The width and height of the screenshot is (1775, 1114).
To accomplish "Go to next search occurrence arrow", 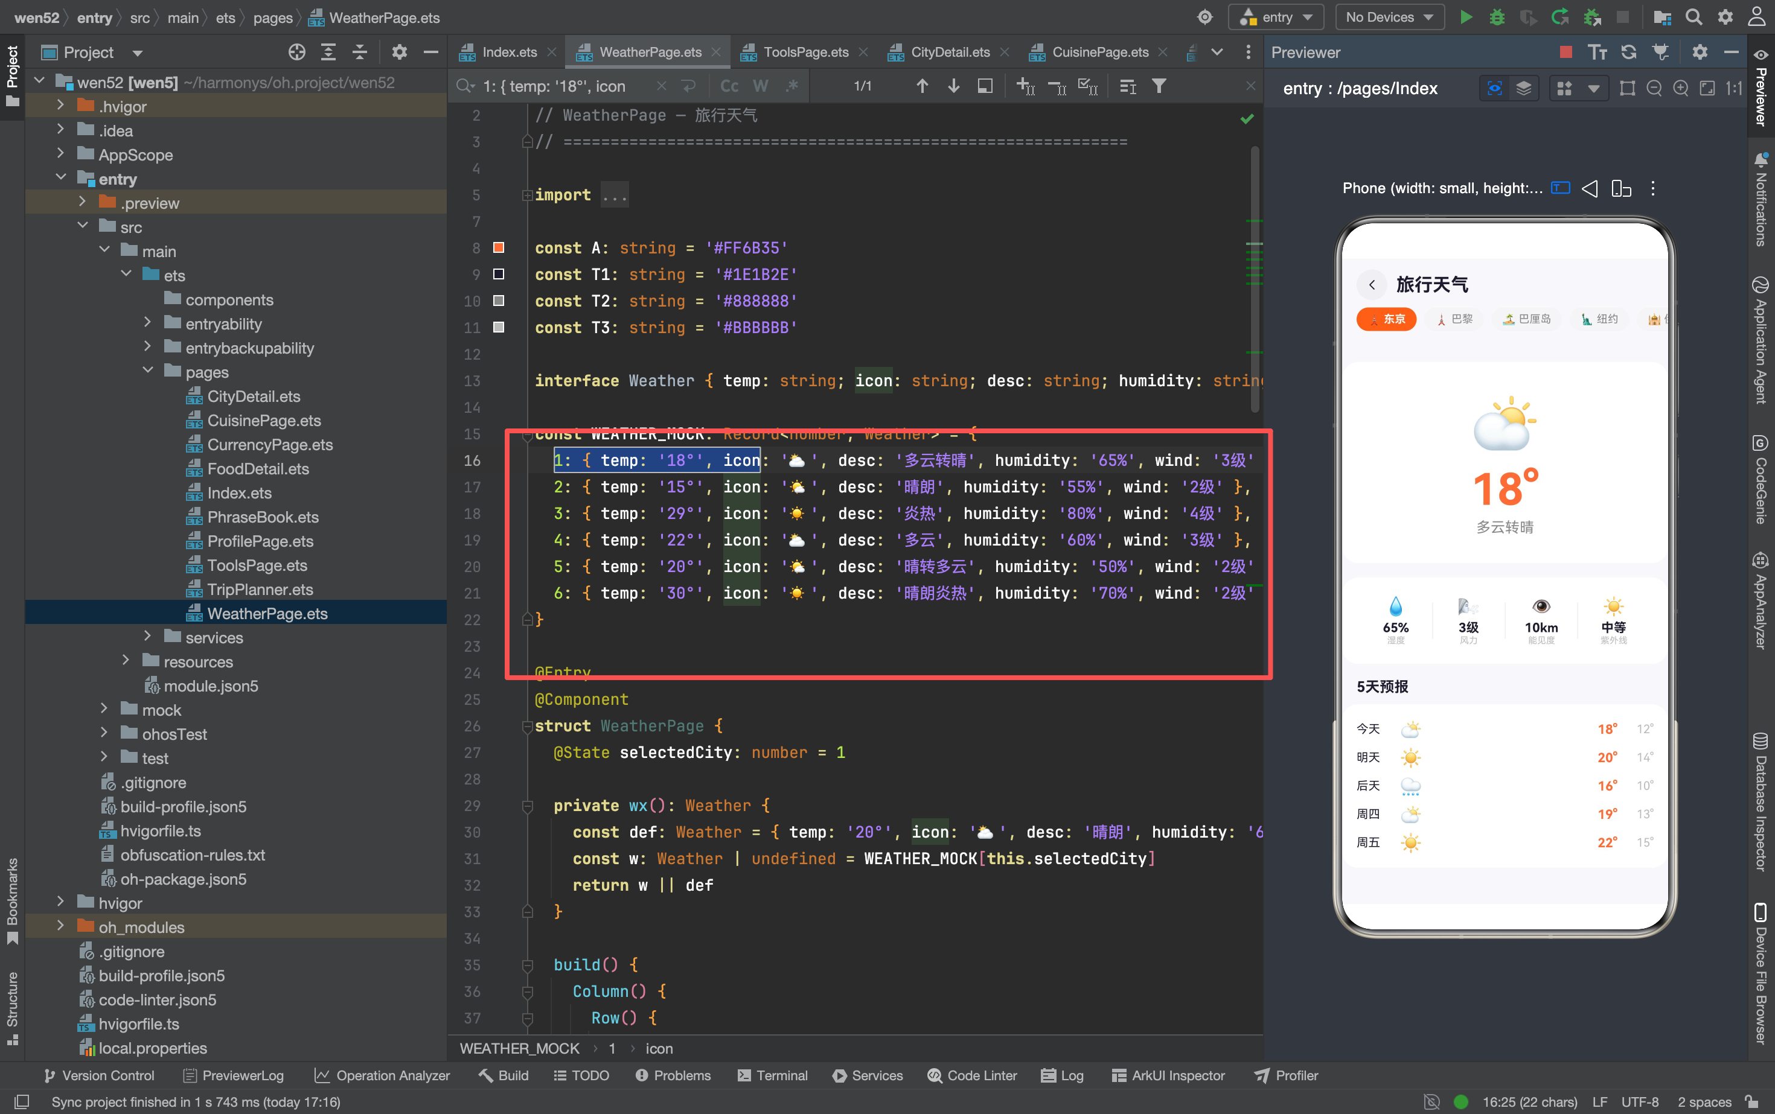I will click(x=954, y=86).
